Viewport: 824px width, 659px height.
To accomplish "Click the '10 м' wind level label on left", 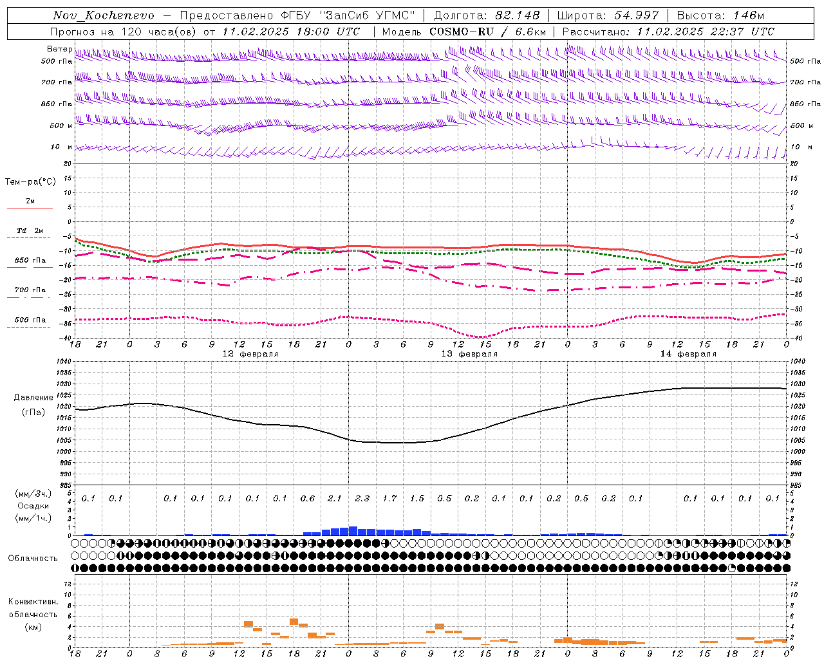I will tap(61, 147).
